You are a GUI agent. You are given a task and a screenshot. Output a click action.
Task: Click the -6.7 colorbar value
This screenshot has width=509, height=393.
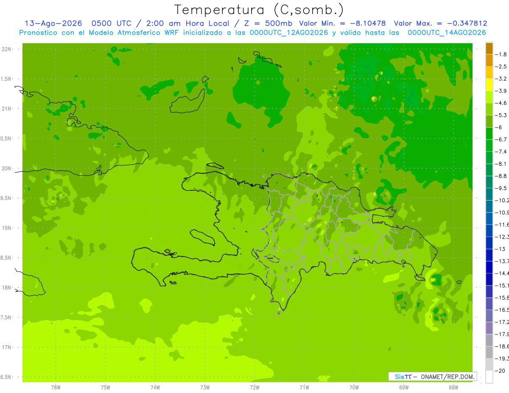[x=501, y=139]
